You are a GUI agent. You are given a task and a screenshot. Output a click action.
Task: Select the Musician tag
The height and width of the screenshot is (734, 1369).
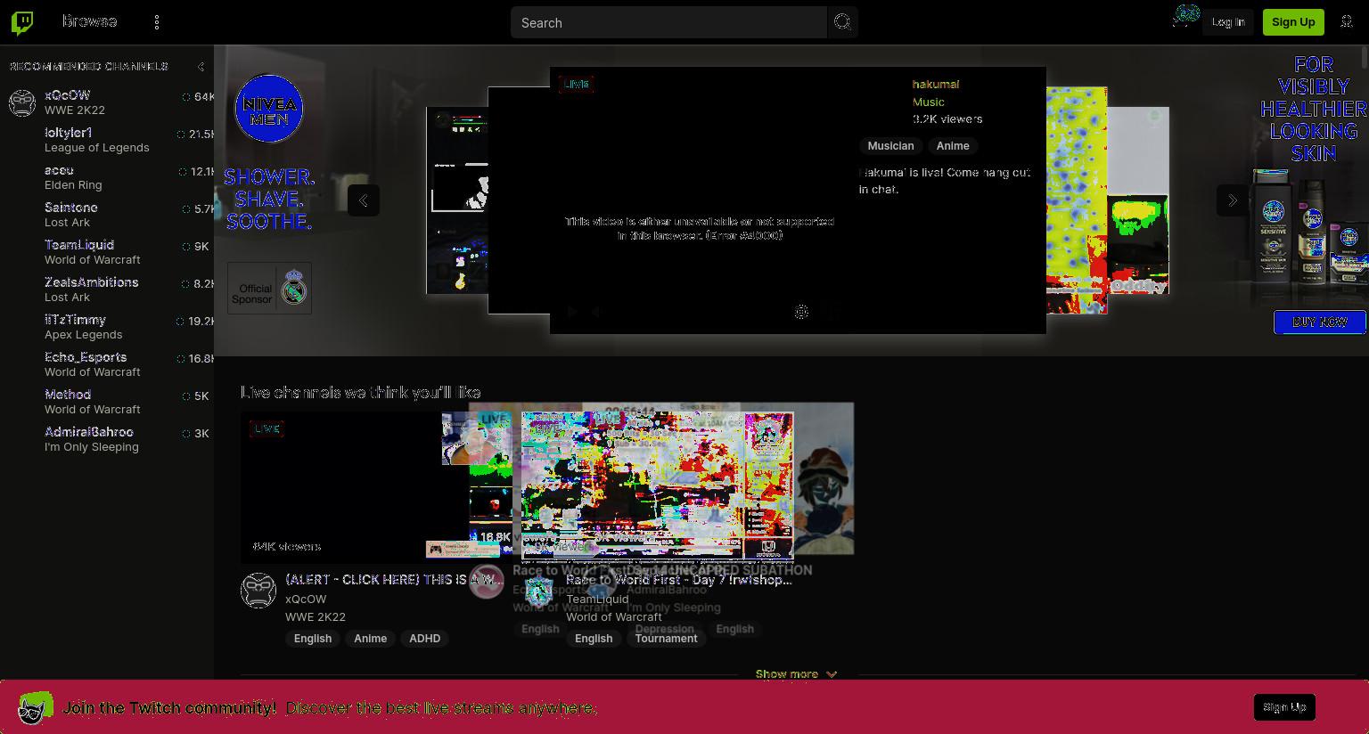[x=890, y=145]
